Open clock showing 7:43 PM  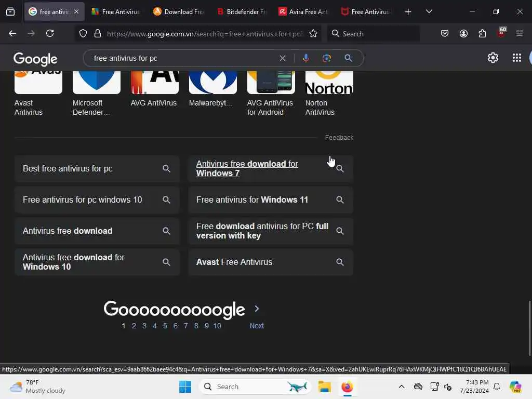(x=474, y=387)
